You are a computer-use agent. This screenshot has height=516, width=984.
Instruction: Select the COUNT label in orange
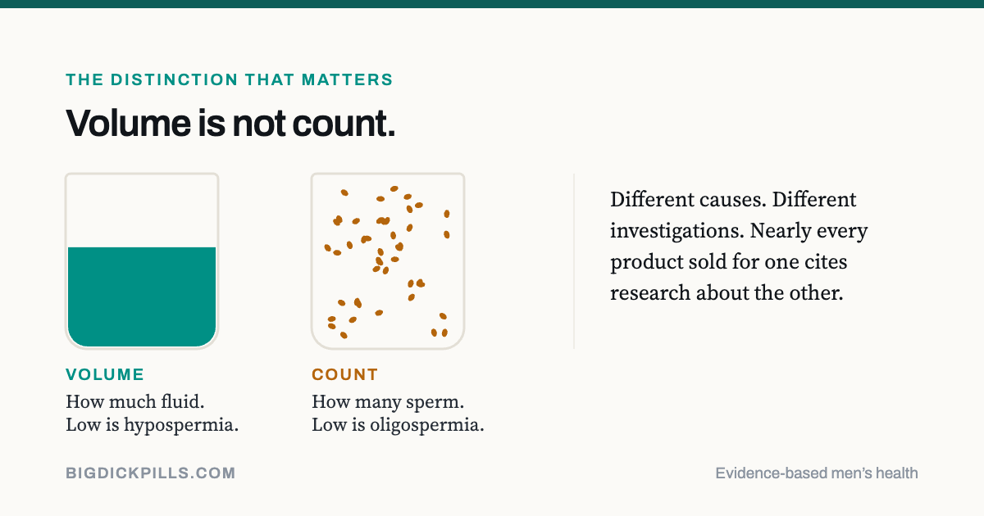click(345, 375)
